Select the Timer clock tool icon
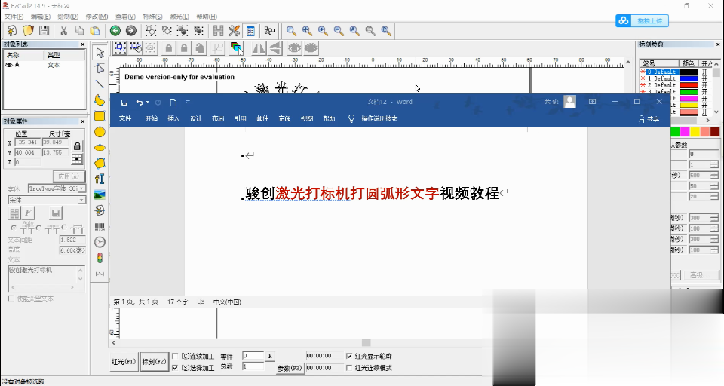Viewport: 724px width, 386px height. click(100, 242)
